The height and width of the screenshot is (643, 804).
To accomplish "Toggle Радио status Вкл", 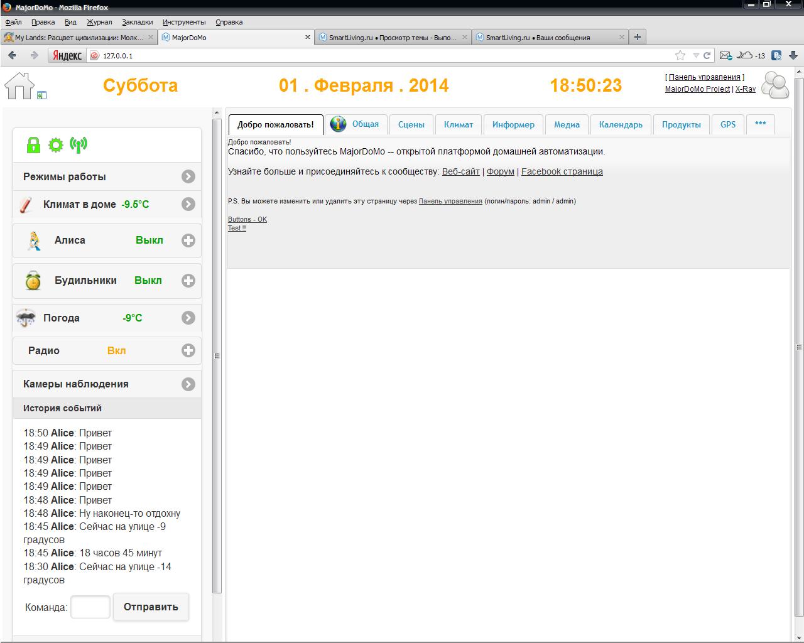I will [116, 351].
